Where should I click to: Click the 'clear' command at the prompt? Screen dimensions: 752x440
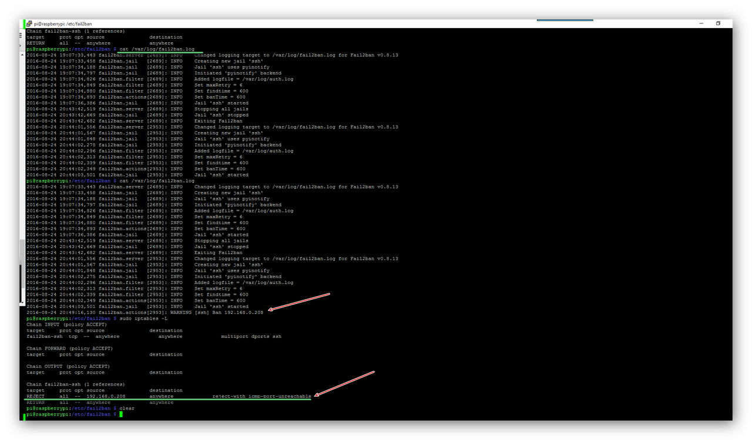[x=127, y=408]
